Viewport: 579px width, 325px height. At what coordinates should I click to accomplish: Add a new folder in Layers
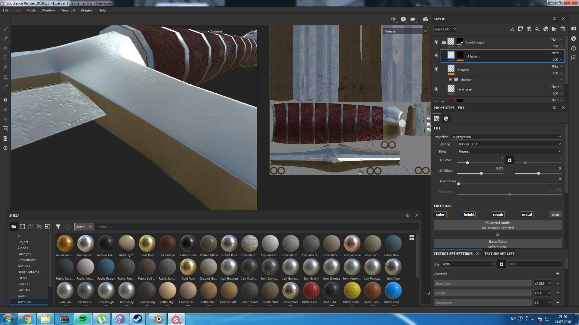pyautogui.click(x=554, y=29)
